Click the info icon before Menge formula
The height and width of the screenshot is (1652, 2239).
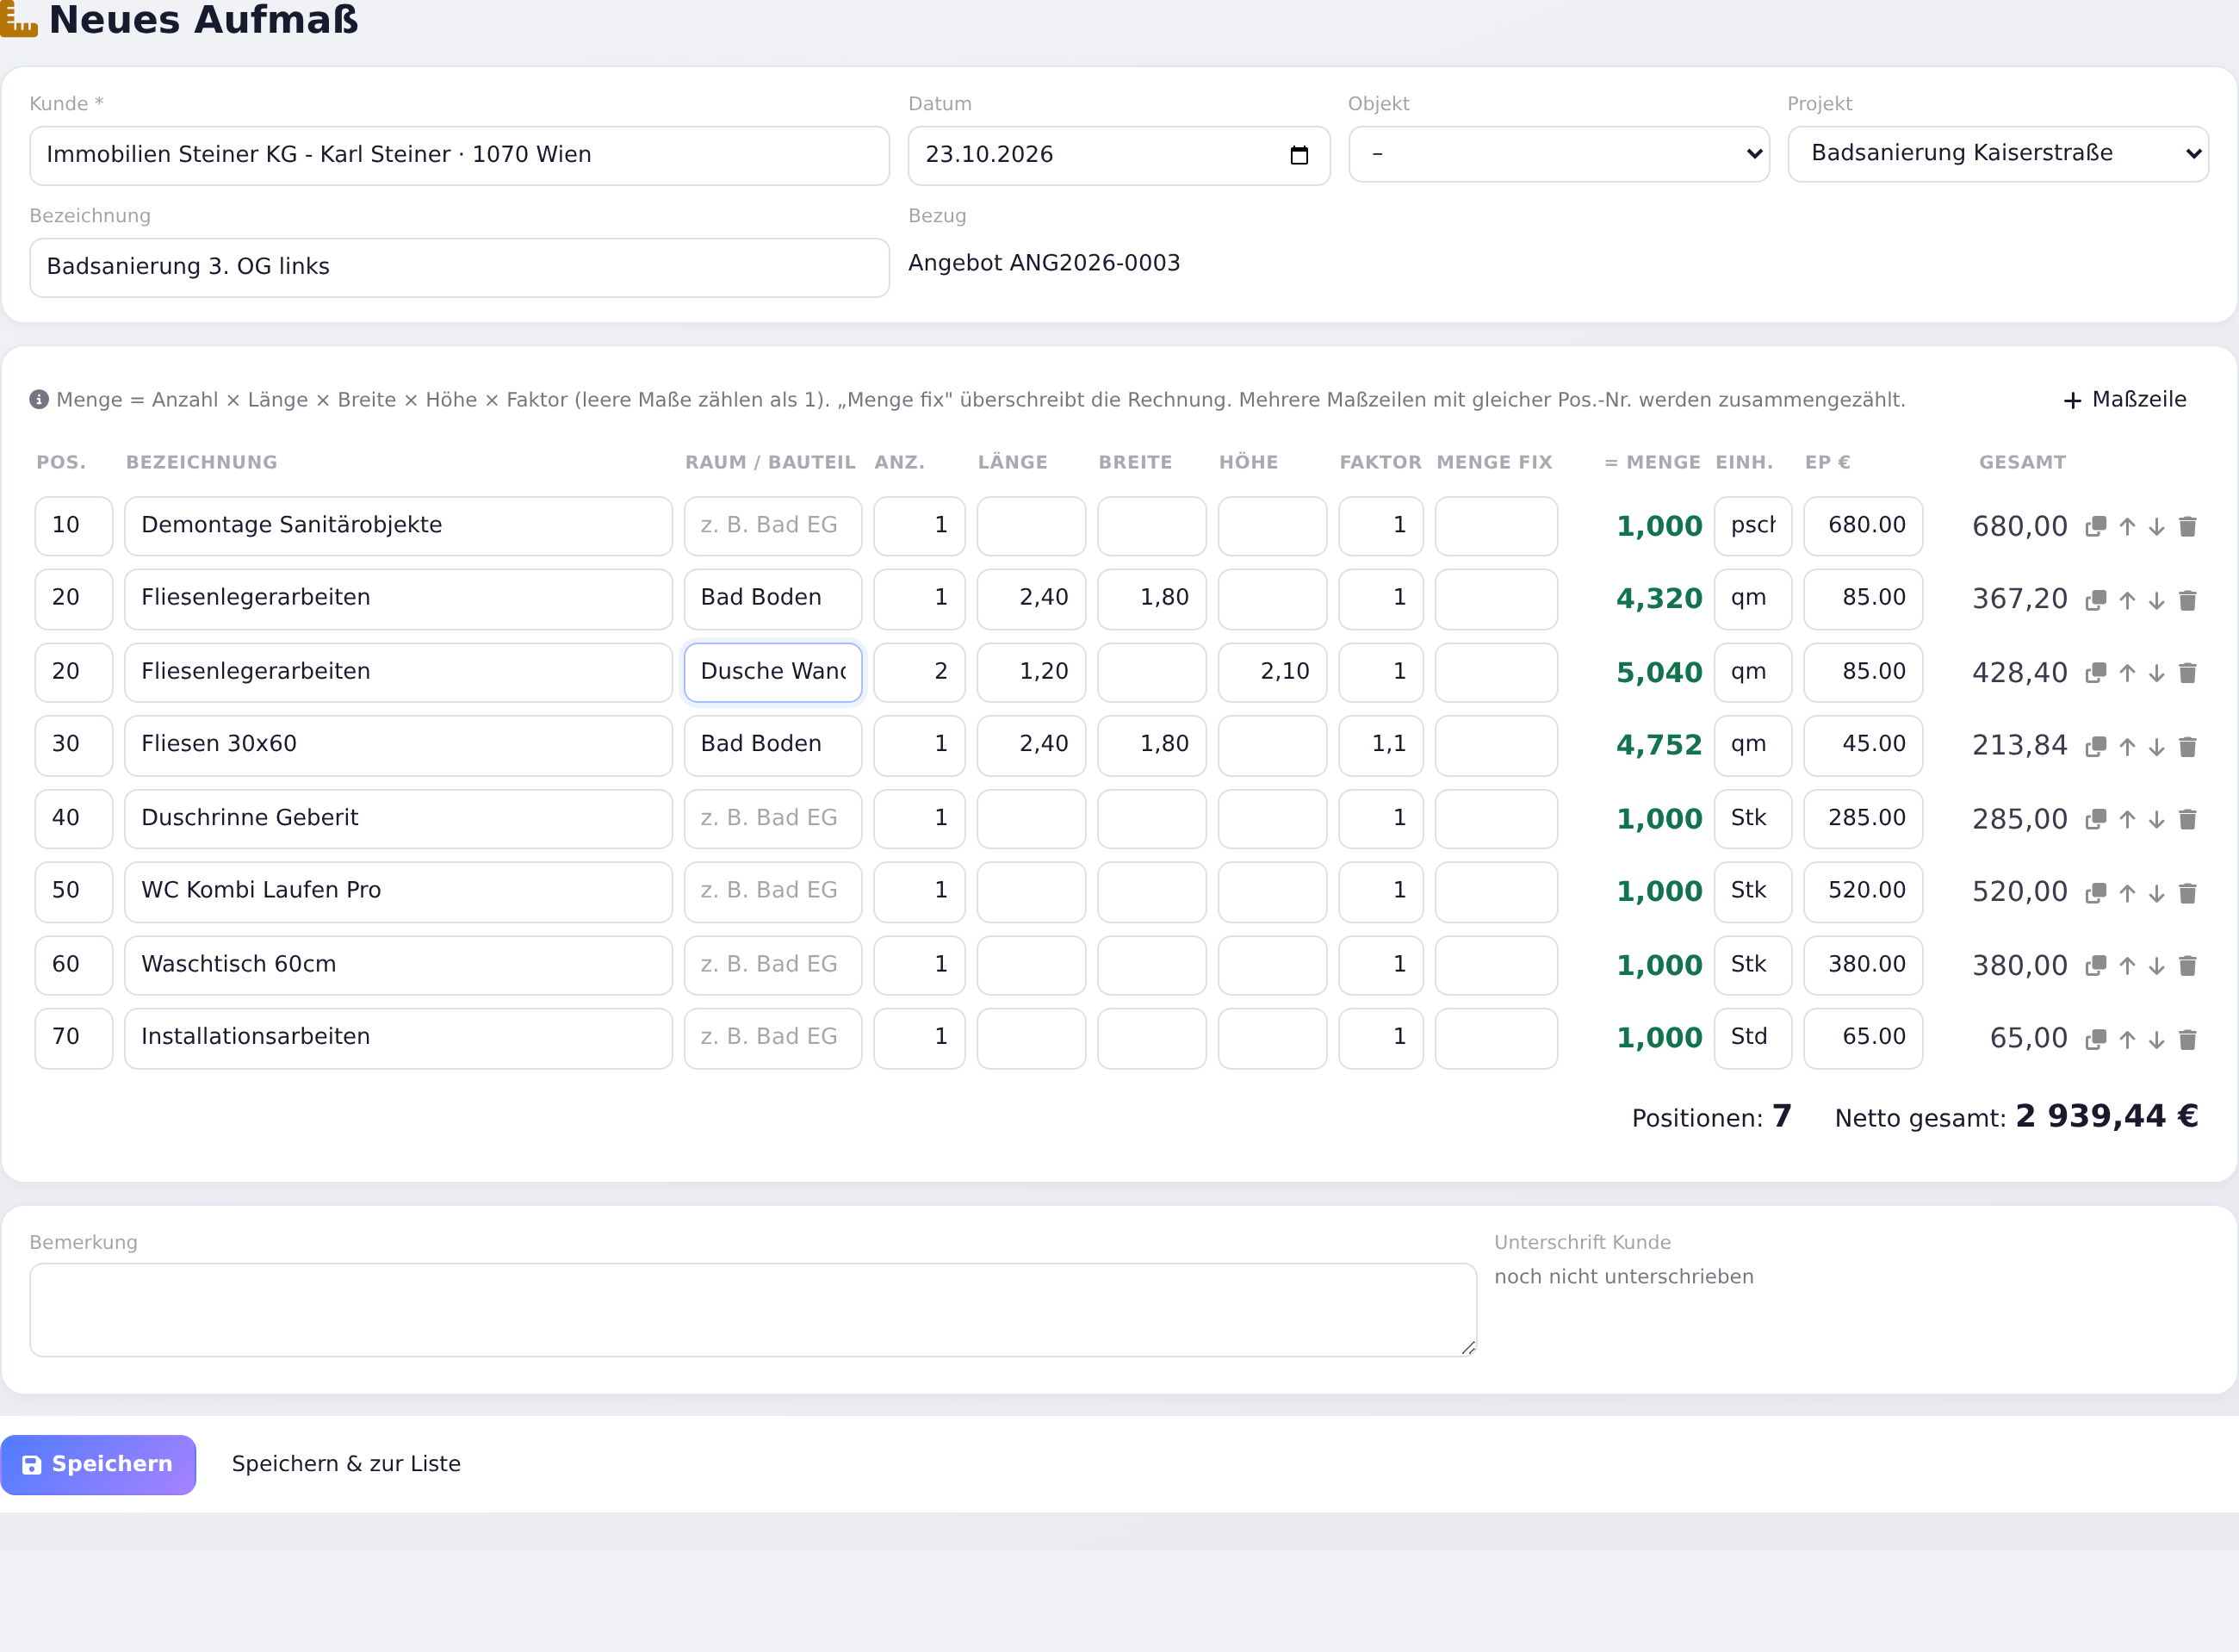[x=39, y=400]
